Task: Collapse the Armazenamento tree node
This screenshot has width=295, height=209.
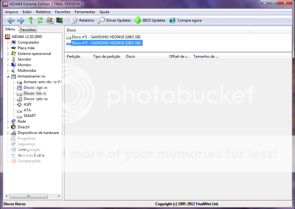Action: (9, 76)
